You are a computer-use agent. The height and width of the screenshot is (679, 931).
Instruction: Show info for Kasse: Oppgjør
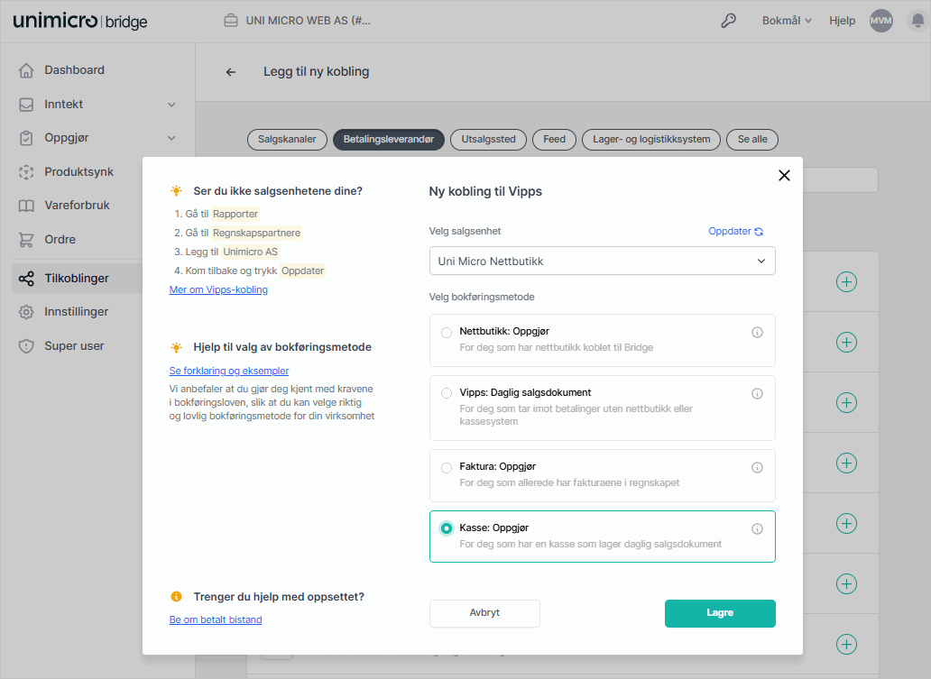point(757,528)
